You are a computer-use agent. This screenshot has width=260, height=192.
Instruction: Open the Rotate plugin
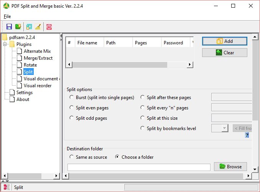[30, 65]
